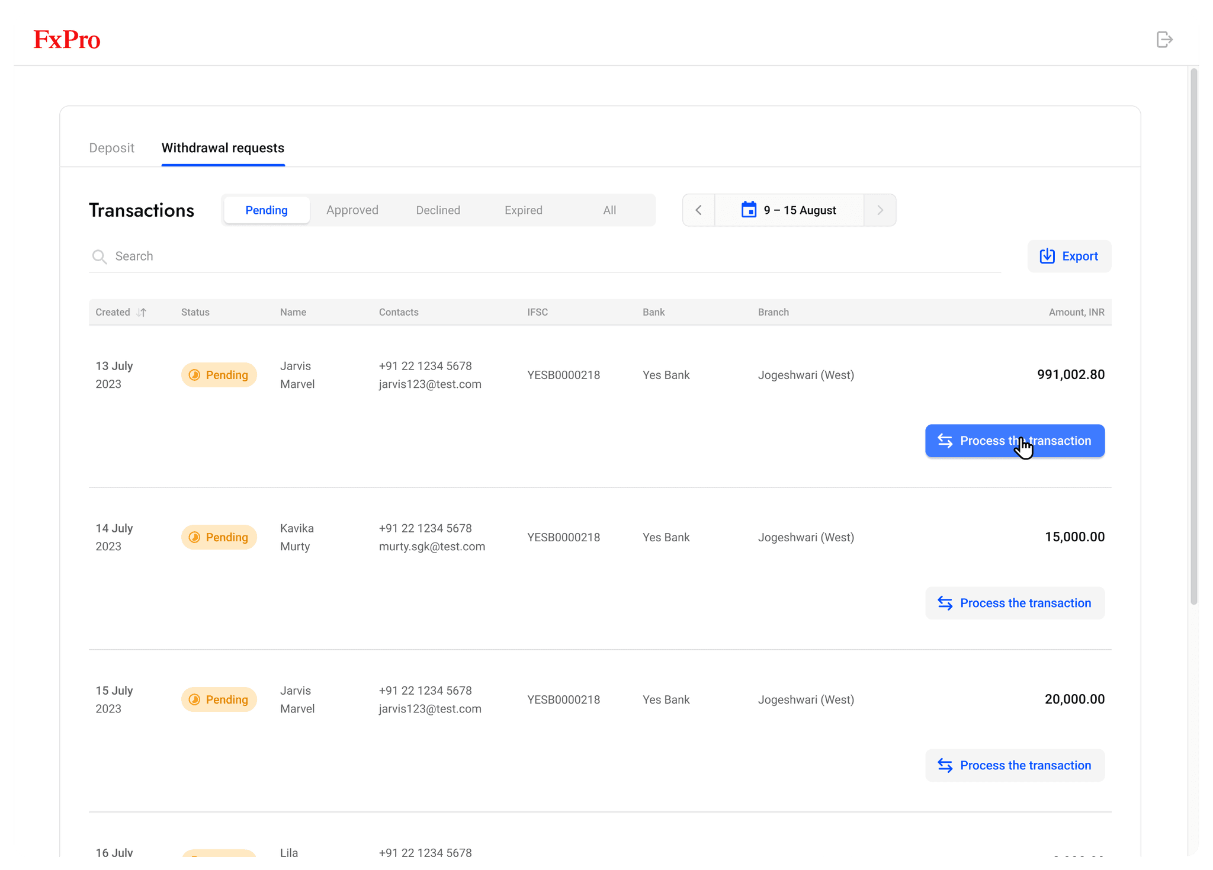
Task: Click the Contacts column header
Action: coord(399,312)
